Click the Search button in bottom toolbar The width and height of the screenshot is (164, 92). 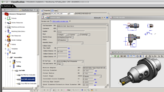[76, 90]
